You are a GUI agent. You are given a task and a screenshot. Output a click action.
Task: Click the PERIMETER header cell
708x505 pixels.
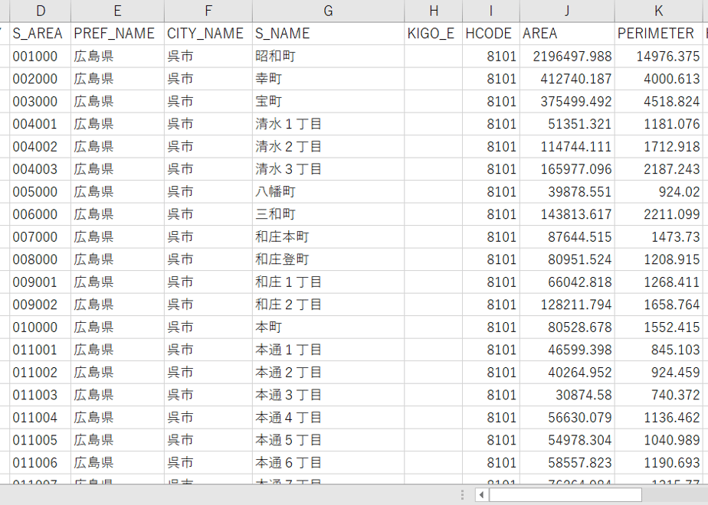659,34
